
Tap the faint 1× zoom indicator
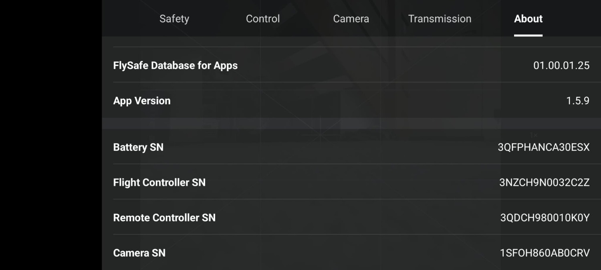click(533, 135)
